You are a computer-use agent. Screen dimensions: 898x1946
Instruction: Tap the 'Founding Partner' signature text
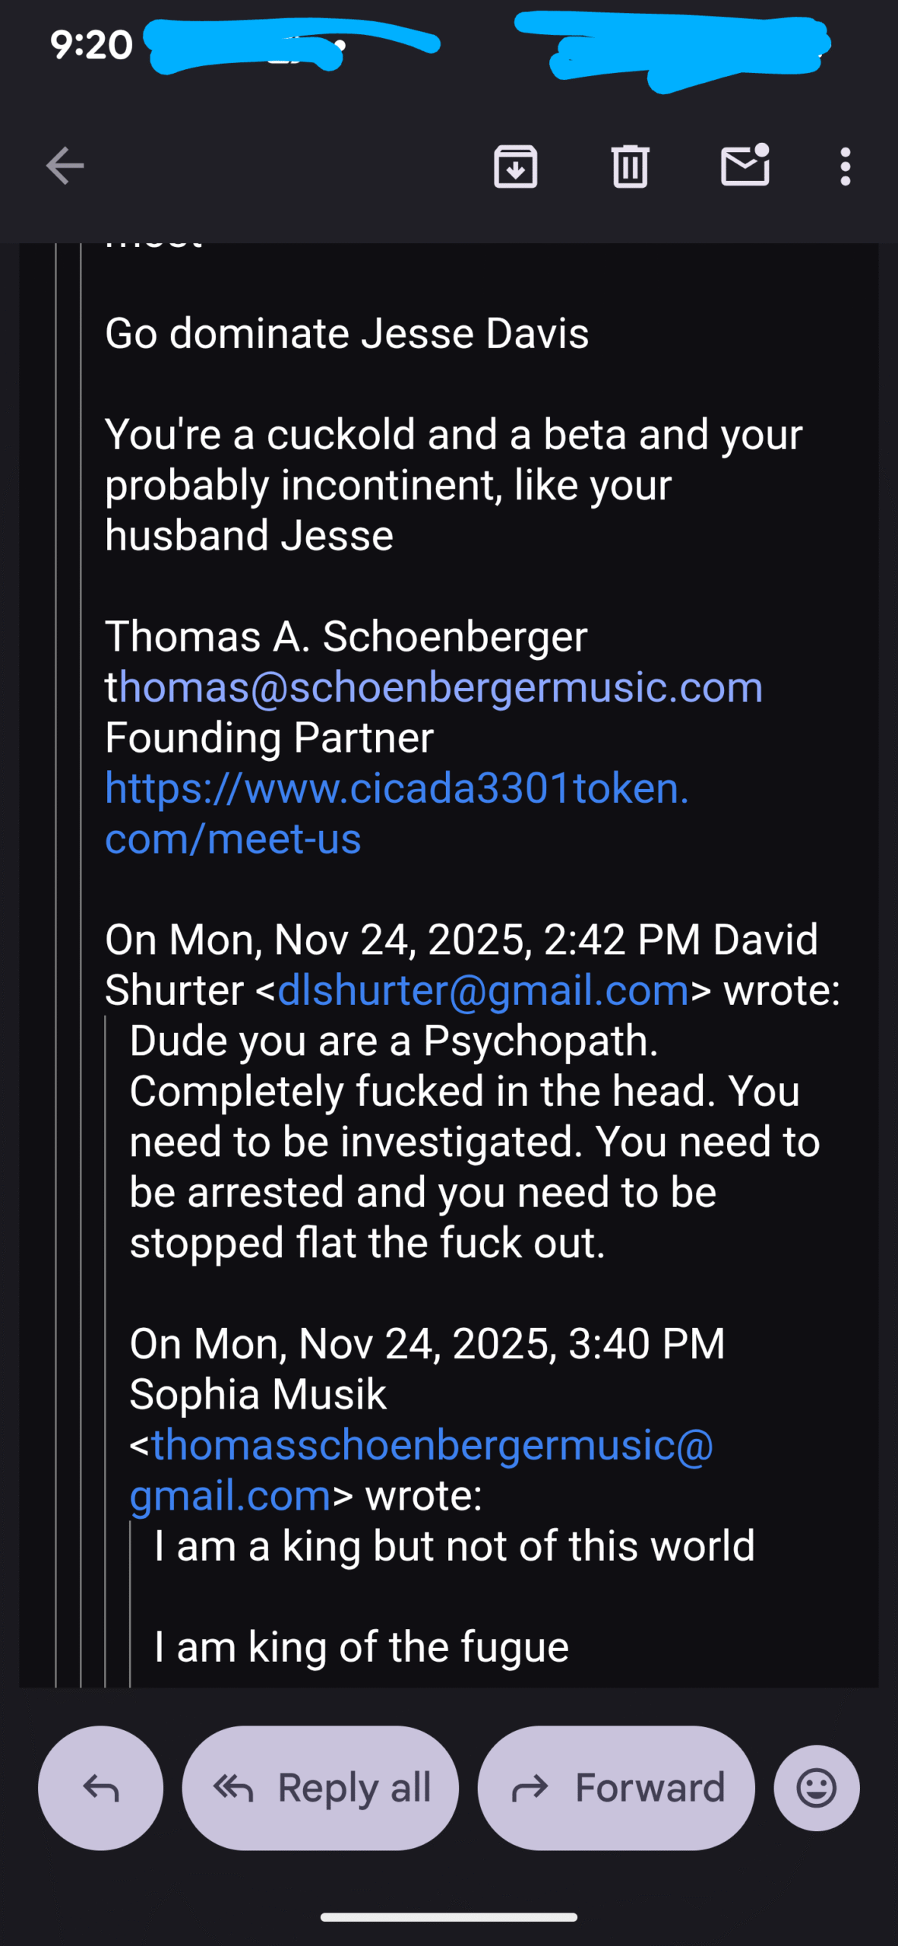click(x=269, y=737)
